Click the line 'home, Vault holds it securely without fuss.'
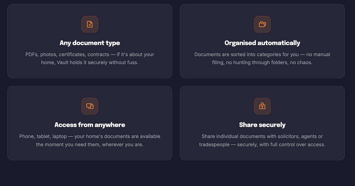Viewport: 355px width, 186px height. click(90, 62)
